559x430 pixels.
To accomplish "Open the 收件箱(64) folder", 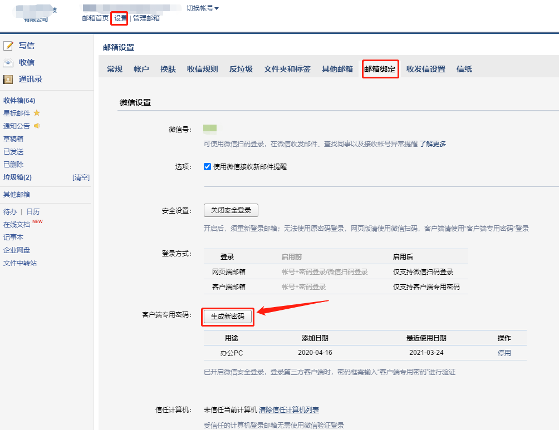I will (19, 101).
